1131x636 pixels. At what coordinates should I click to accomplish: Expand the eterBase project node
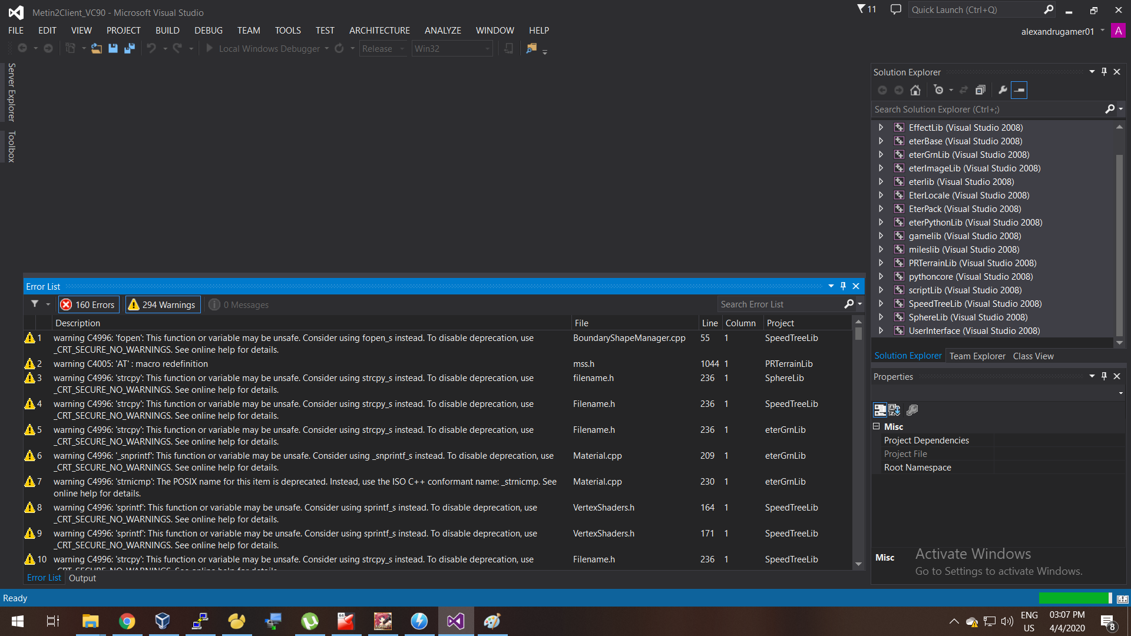pos(881,141)
